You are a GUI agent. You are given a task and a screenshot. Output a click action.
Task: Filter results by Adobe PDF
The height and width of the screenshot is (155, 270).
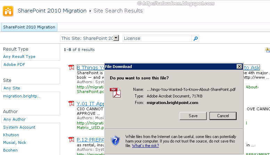(x=14, y=64)
